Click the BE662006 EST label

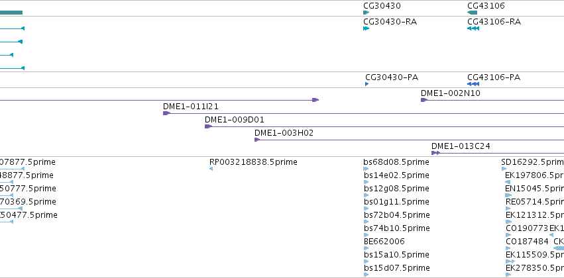point(384,242)
